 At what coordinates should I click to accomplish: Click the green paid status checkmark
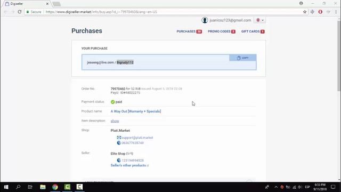pos(112,102)
